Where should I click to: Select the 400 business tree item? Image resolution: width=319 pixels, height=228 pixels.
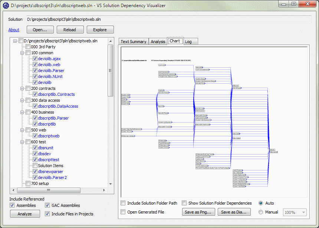click(x=43, y=112)
